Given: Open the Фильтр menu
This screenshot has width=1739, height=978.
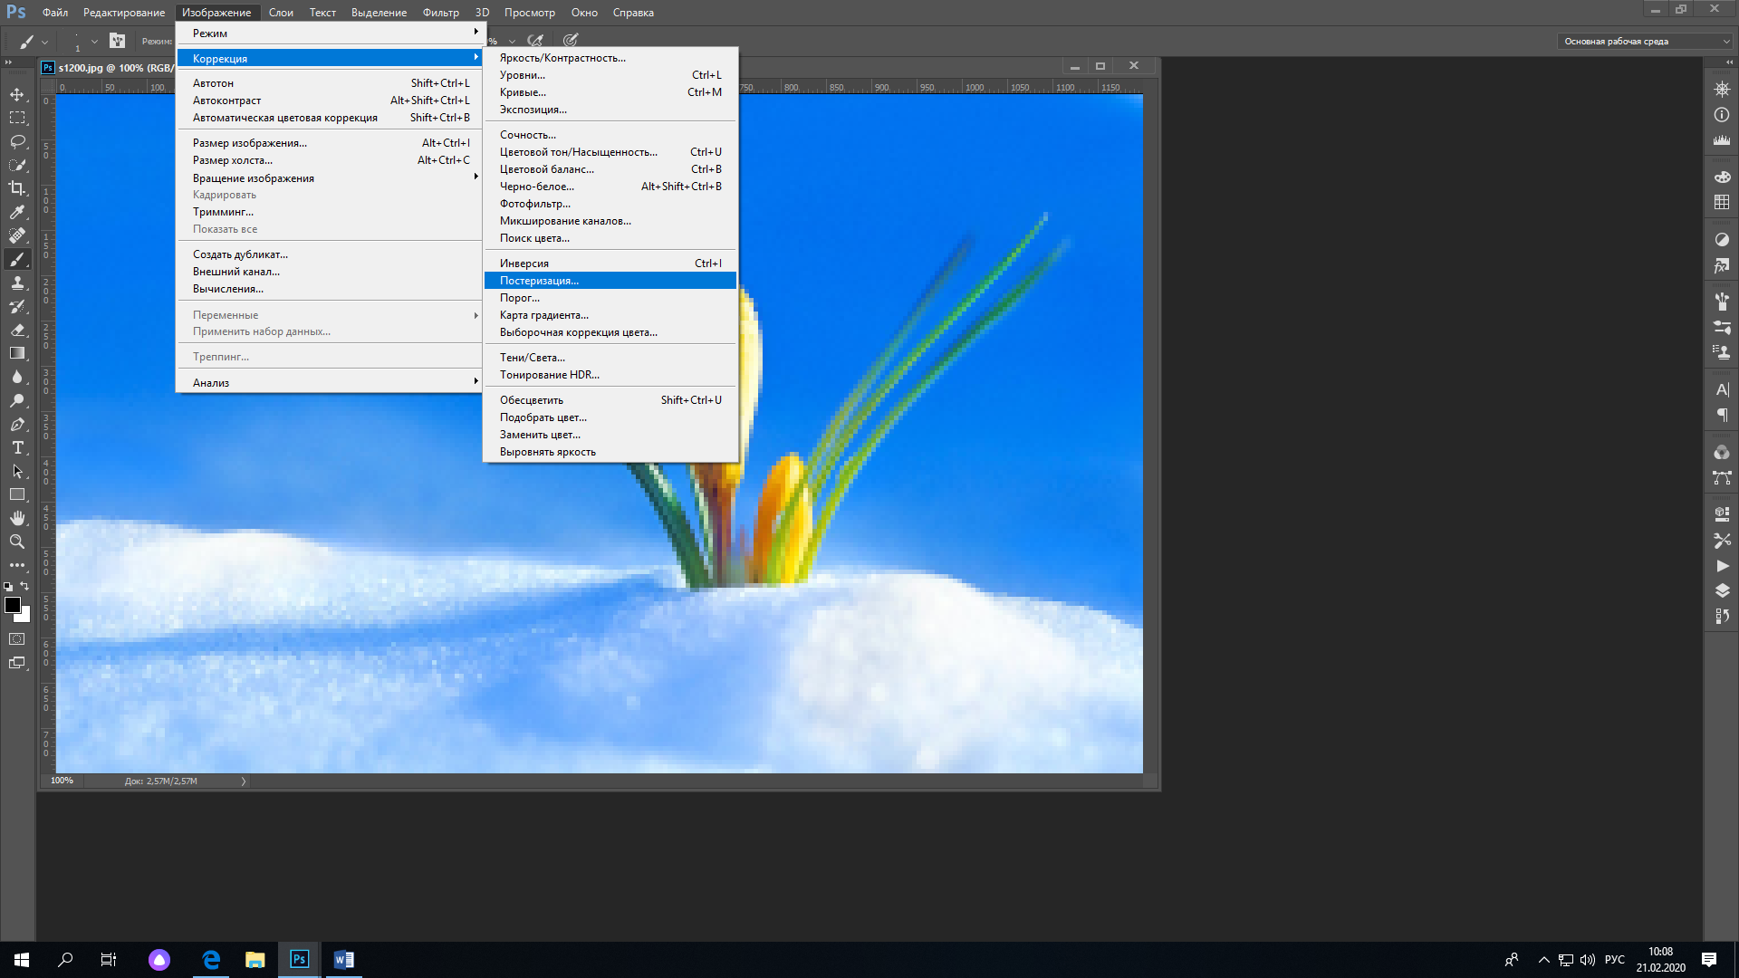Looking at the screenshot, I should coord(440,13).
